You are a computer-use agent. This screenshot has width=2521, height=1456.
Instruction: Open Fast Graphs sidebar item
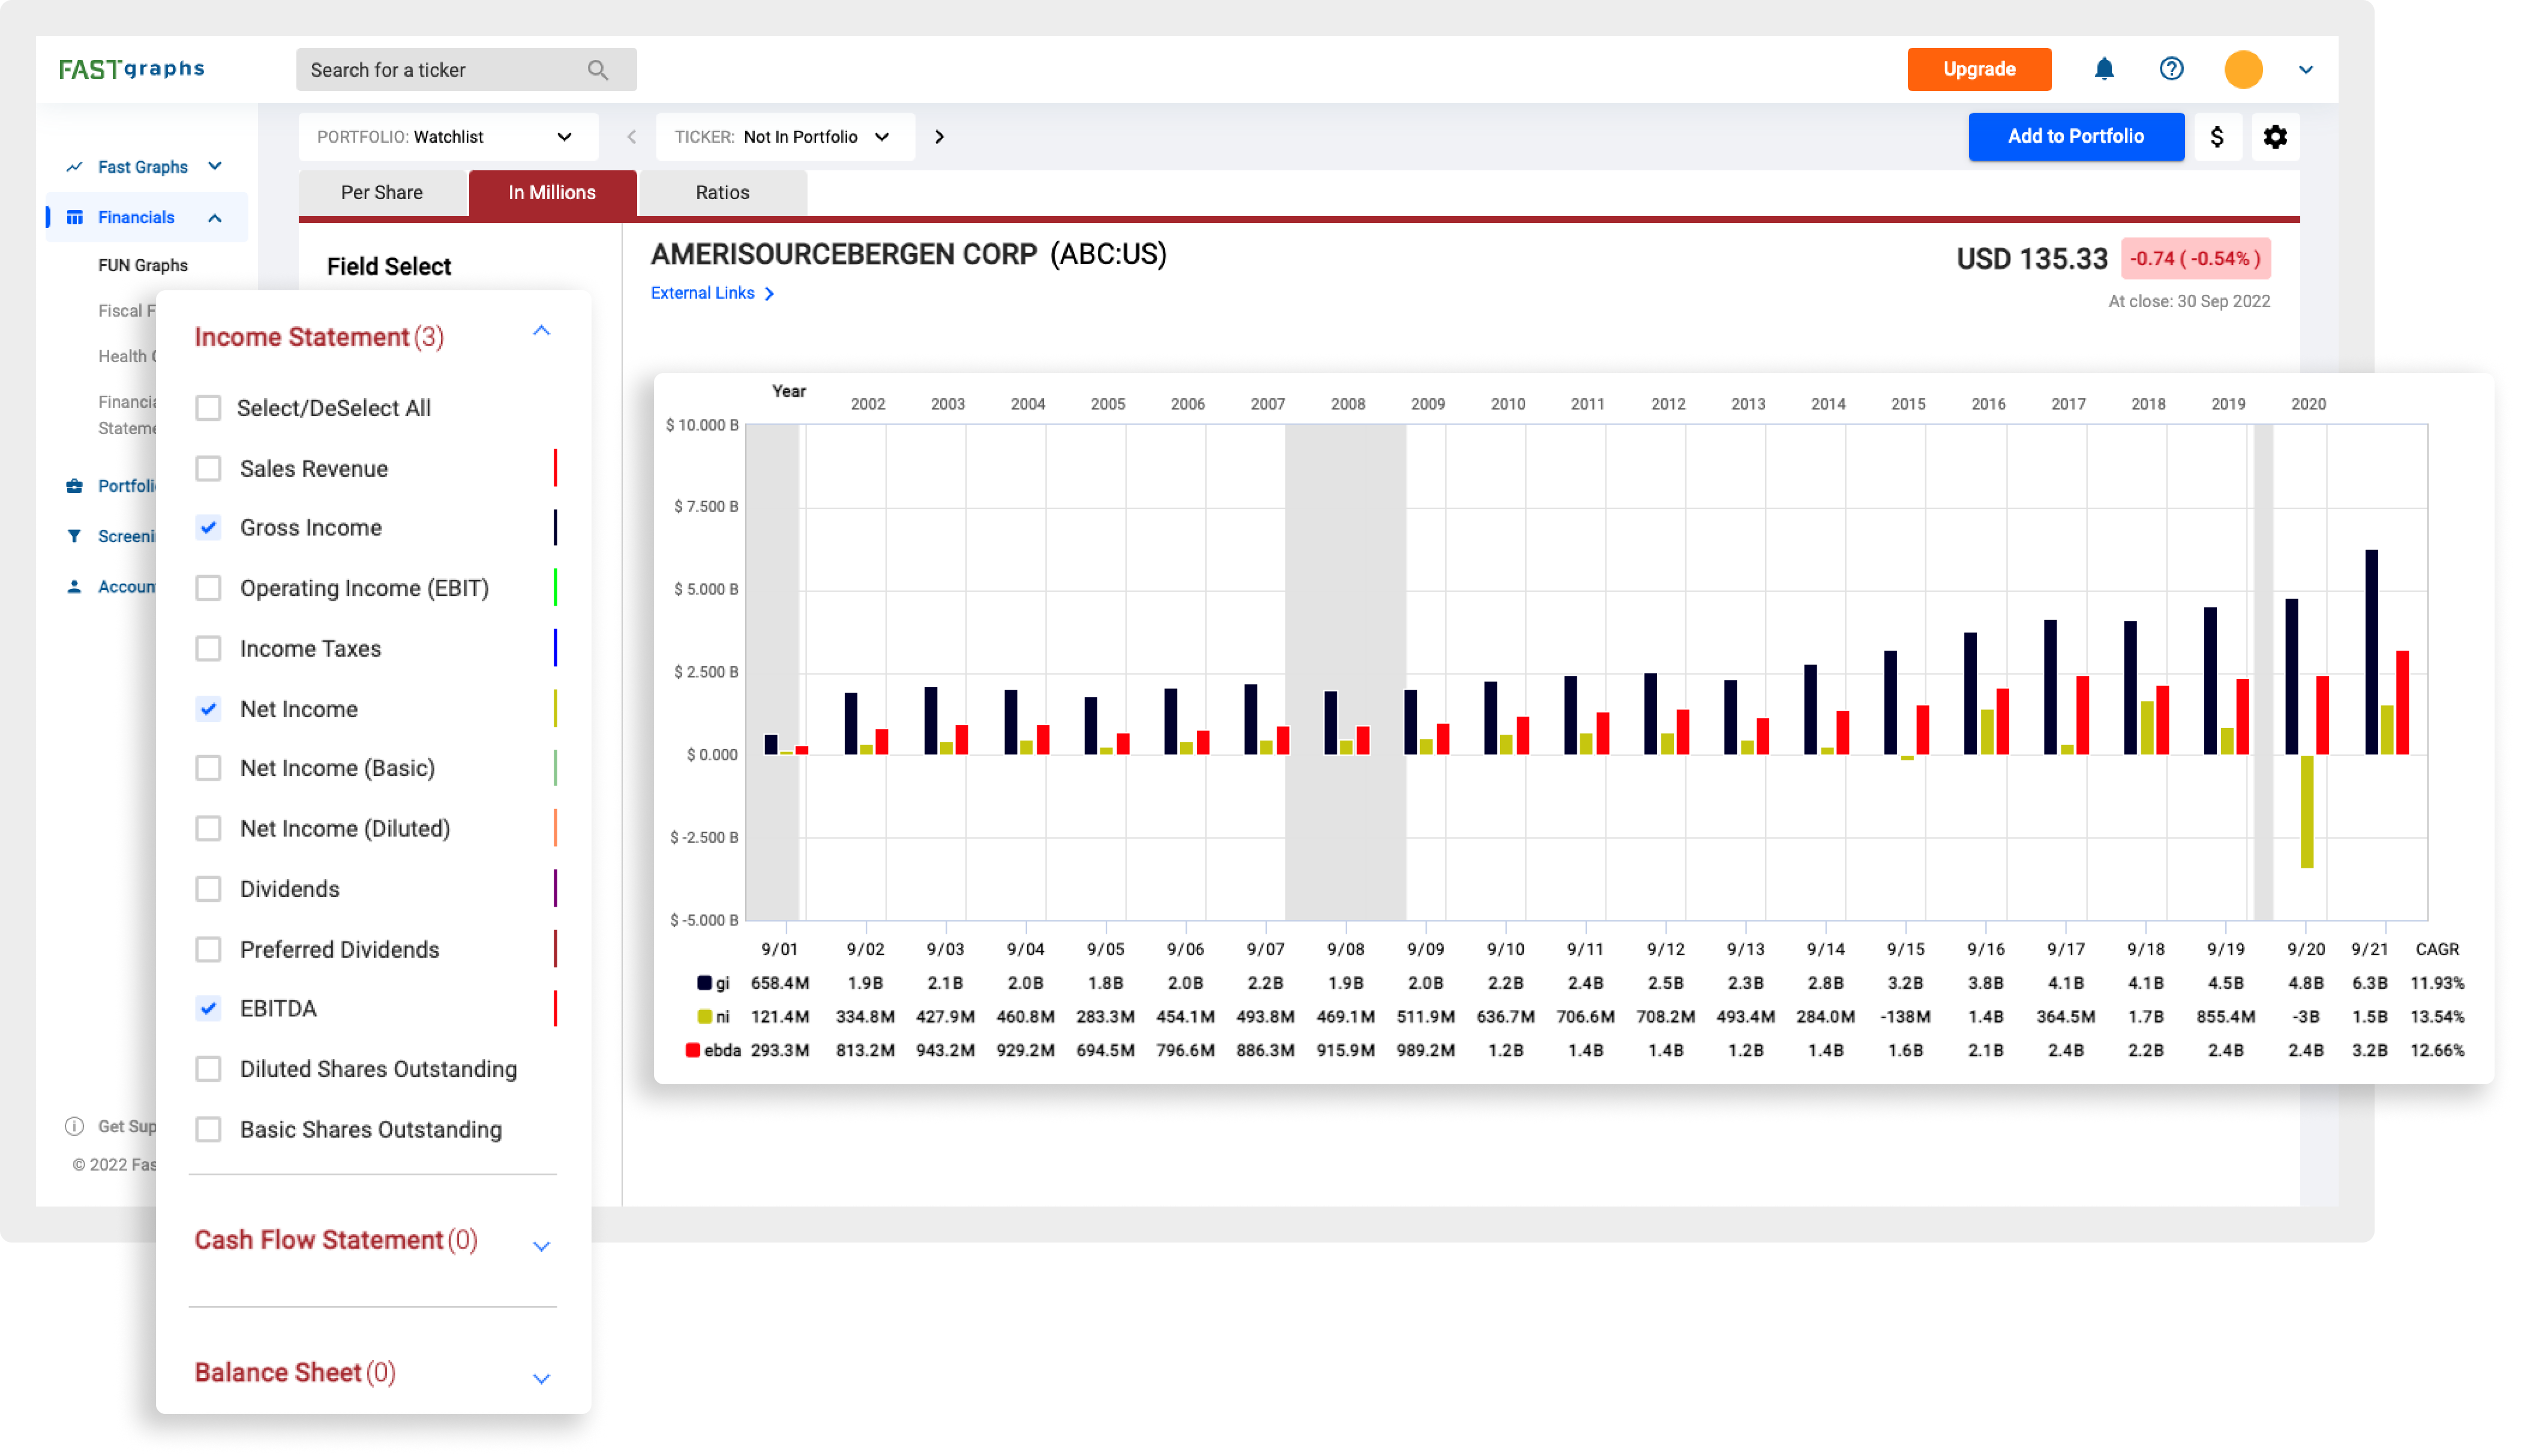143,167
